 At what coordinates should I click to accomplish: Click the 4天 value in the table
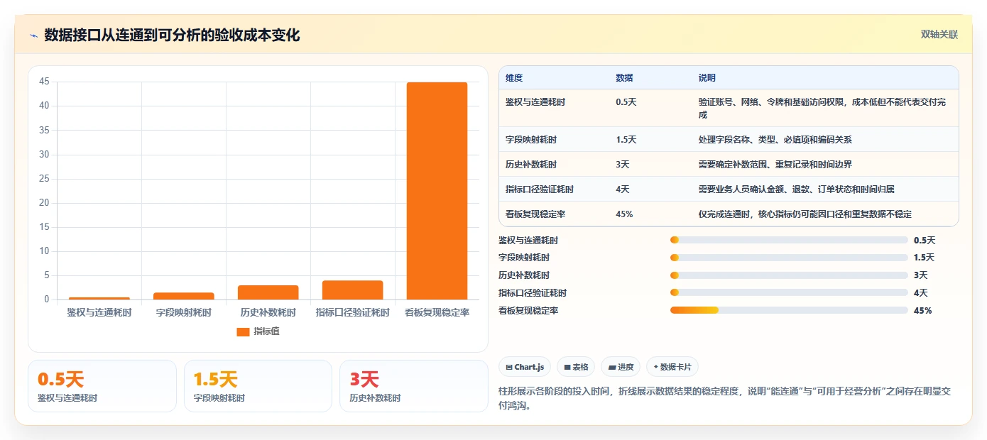tap(623, 189)
